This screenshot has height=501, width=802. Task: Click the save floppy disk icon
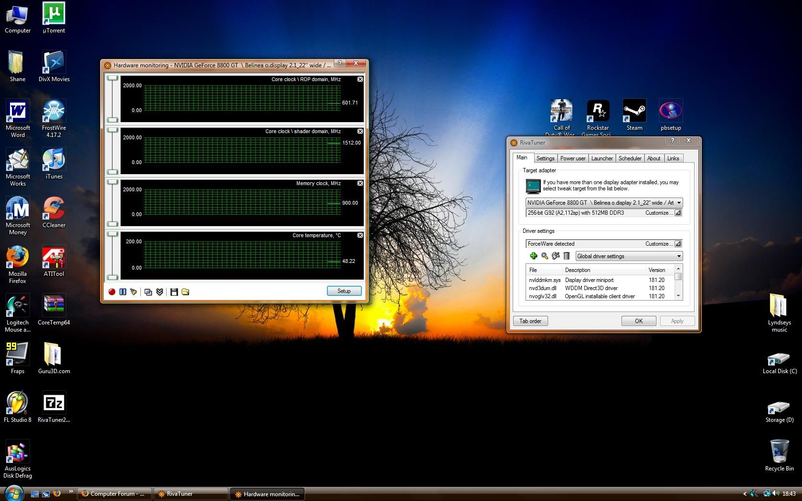point(174,292)
